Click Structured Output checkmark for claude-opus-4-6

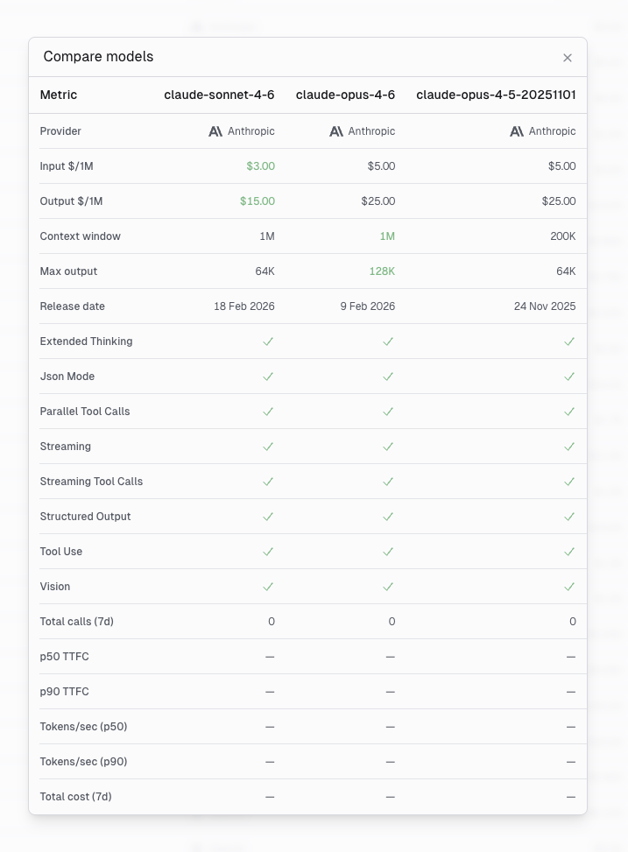tap(388, 517)
